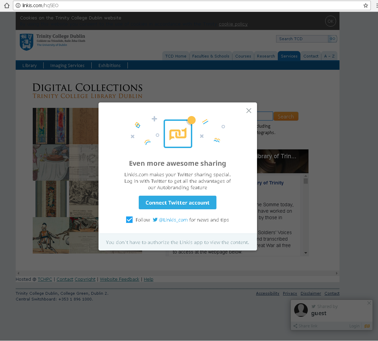Open the @Linkis_com Twitter link
The image size is (378, 341).
tap(173, 220)
